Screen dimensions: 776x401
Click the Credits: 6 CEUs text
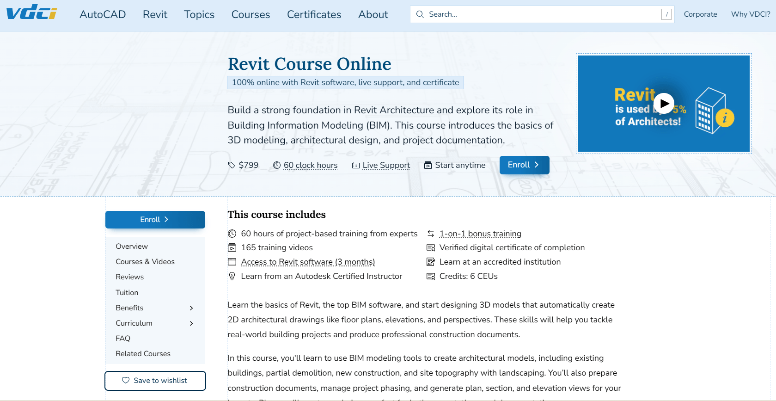[x=469, y=276]
